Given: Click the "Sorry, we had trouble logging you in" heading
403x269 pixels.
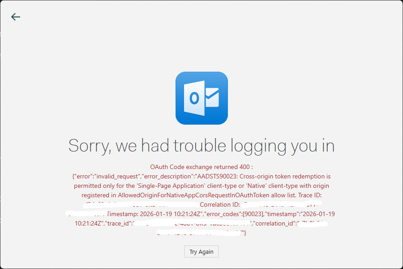Looking at the screenshot, I should pos(201,146).
